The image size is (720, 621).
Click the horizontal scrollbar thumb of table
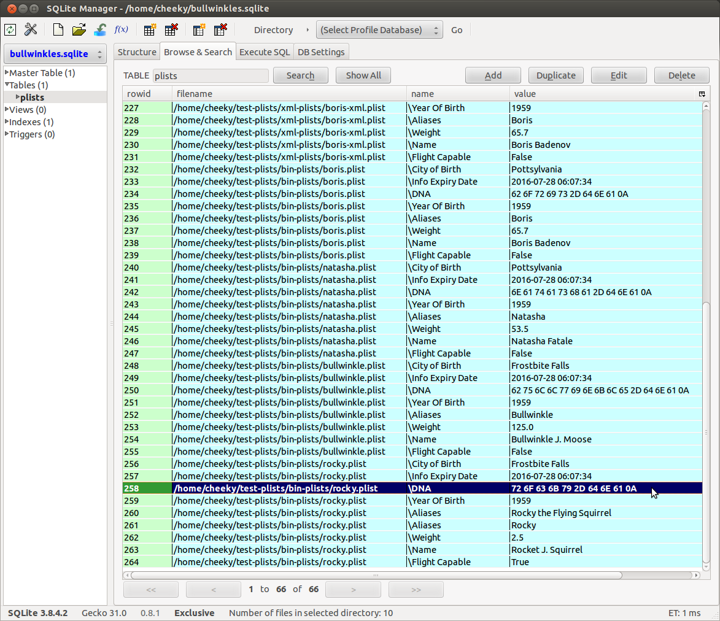pos(376,575)
